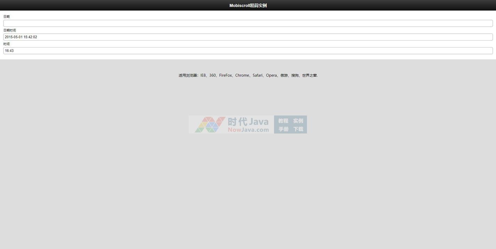Click the word Chrome in browser list
This screenshot has width=496, height=249.
tap(242, 75)
